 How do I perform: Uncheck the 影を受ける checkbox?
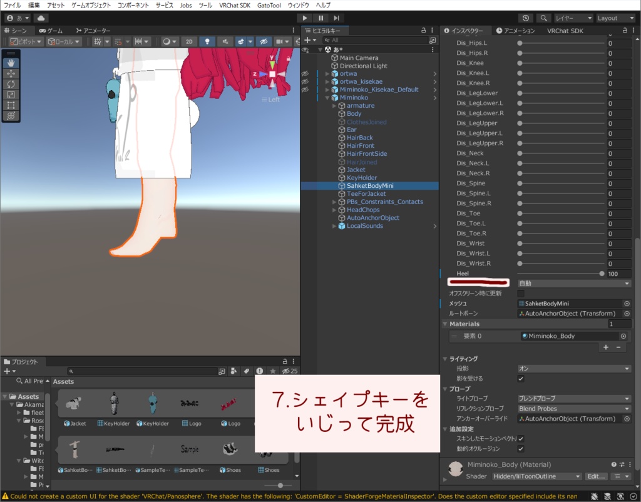coord(521,379)
